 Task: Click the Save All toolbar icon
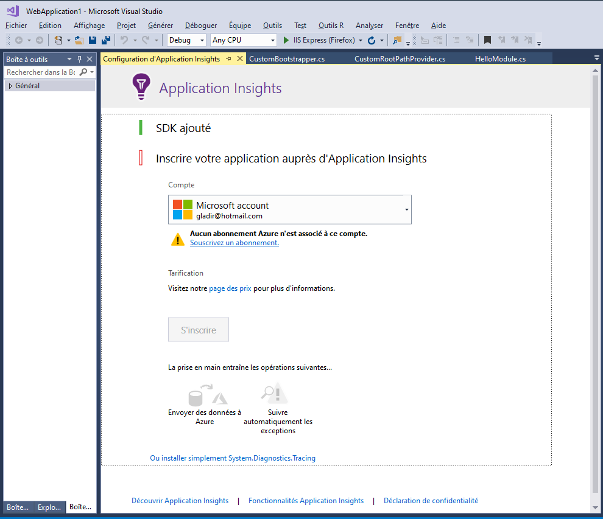[x=106, y=40]
